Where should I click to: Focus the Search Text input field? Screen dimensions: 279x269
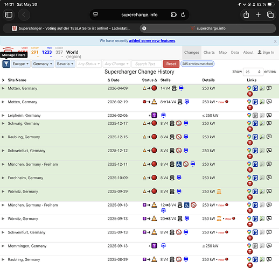[x=147, y=64]
